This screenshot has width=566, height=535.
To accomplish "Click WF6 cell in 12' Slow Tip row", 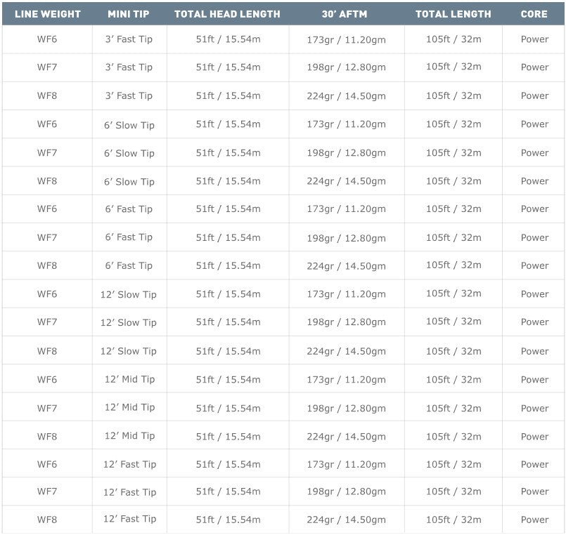I will coord(47,294).
